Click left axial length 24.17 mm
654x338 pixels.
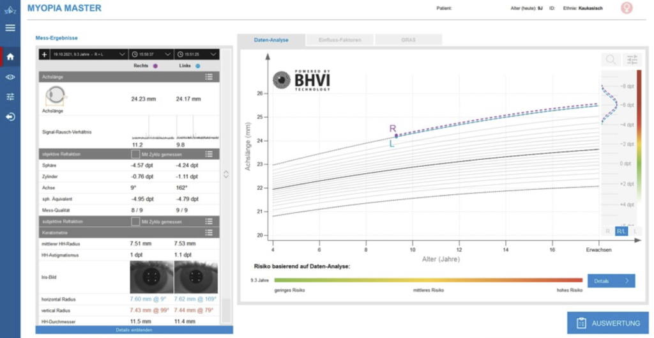[188, 99]
